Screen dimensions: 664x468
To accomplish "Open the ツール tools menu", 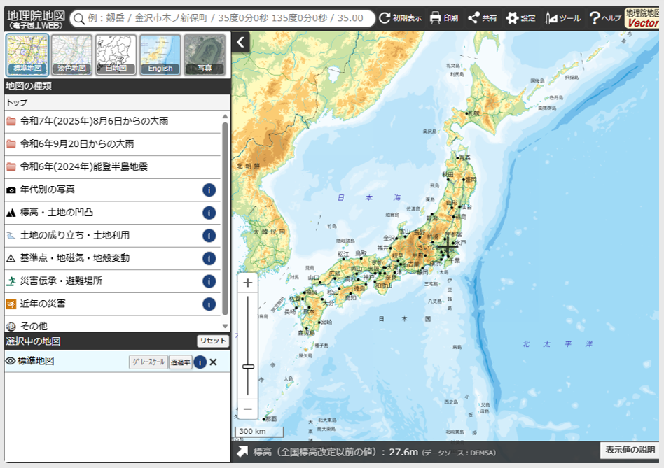I will [x=563, y=17].
